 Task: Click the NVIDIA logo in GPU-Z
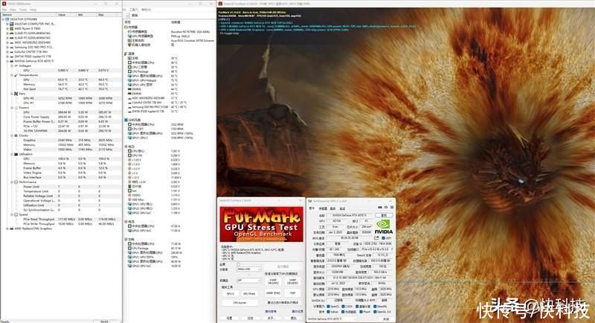[384, 227]
